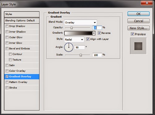The width and height of the screenshot is (155, 115).
Task: Enable the Stroke checkbox
Action: coord(7,88)
